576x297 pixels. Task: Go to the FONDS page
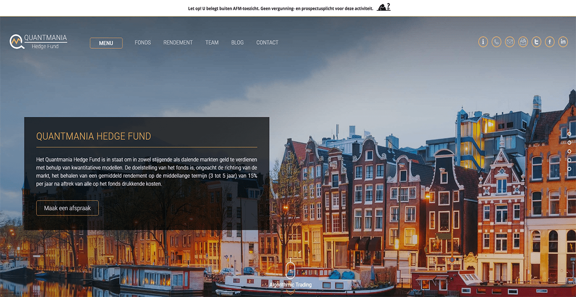tap(142, 42)
